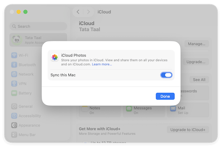Click the Manage... button
Viewport: 222px width, 147px height.
click(197, 44)
